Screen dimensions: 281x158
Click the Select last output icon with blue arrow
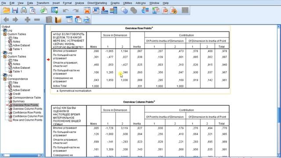[145, 11]
